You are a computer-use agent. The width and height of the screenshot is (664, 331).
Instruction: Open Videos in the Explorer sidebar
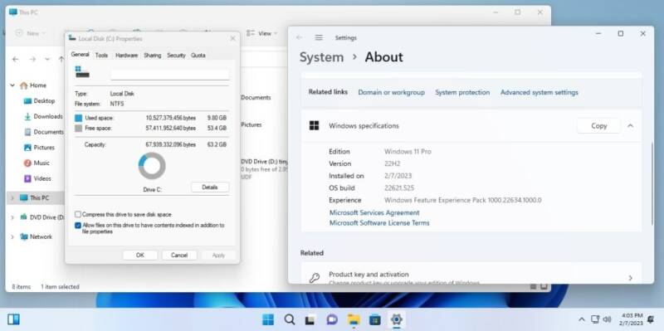pyautogui.click(x=37, y=178)
